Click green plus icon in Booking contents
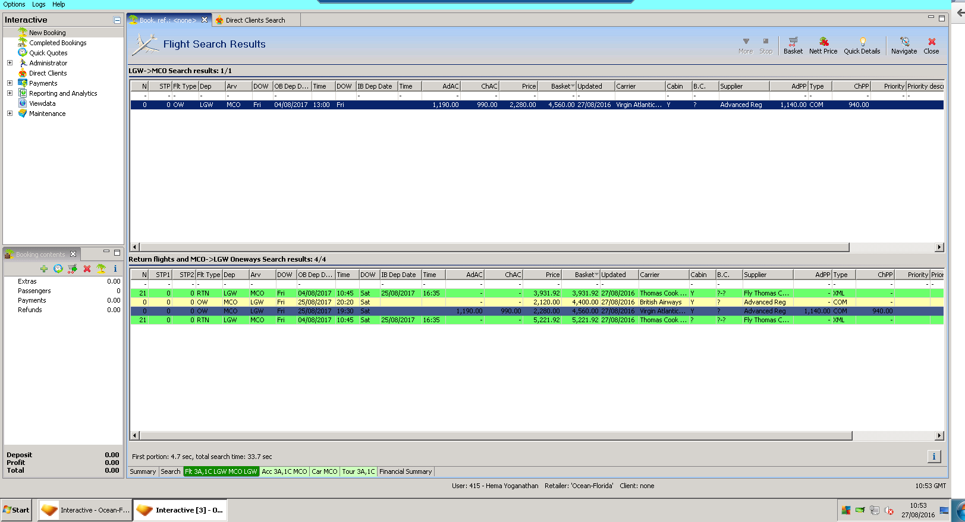 [x=43, y=269]
